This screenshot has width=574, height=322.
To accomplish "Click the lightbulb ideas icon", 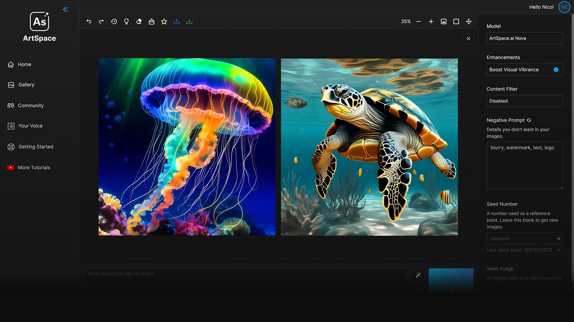I will click(126, 21).
